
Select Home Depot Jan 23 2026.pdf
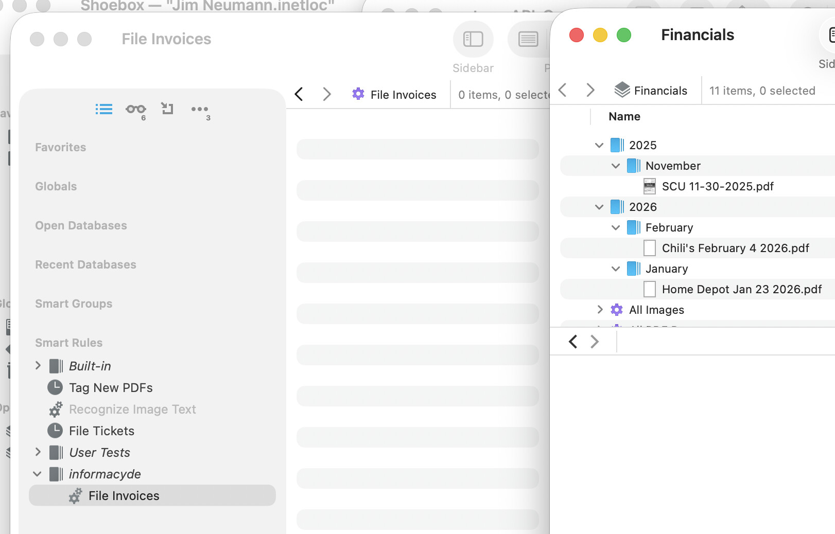point(741,289)
